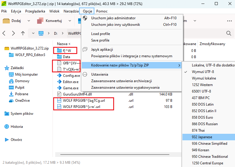Open the Historia clock icon item
The height and width of the screenshot is (167, 235).
coord(7,127)
